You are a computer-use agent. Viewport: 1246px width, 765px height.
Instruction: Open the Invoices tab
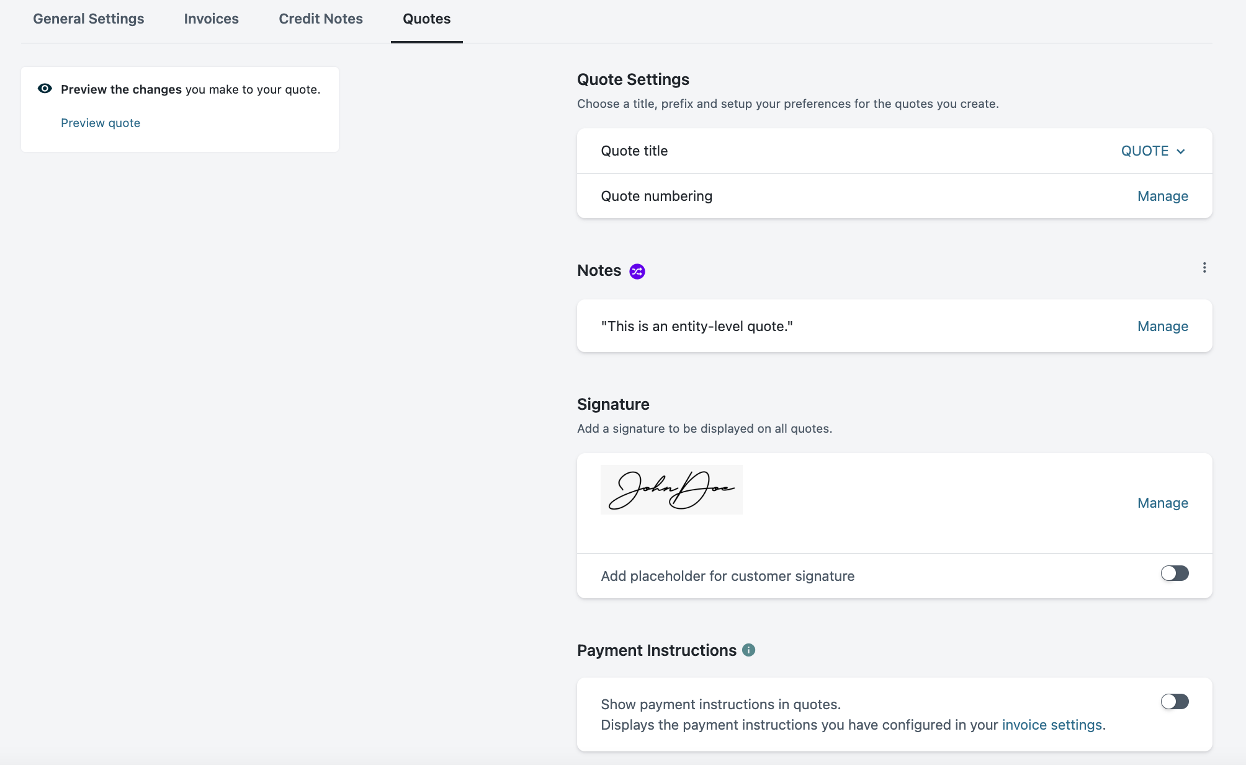(211, 19)
